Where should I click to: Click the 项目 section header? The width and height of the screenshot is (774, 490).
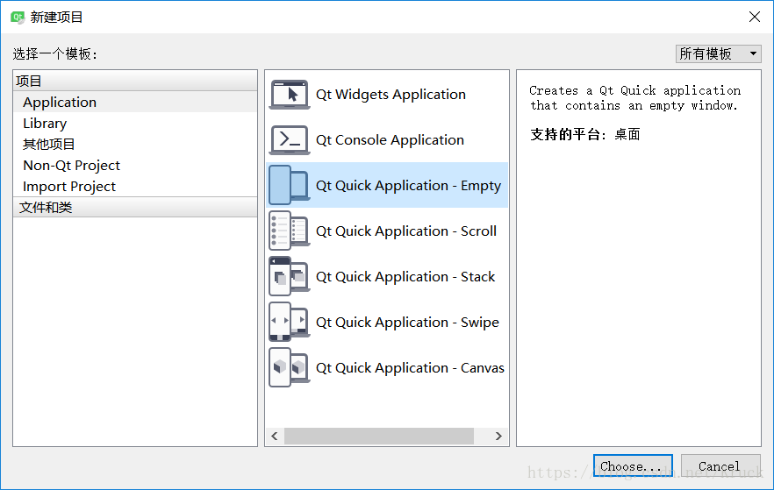click(x=135, y=81)
